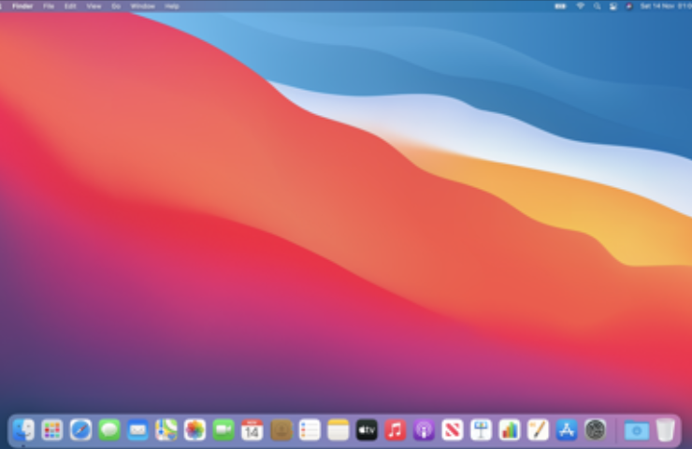Screen dimensions: 692x449
Task: Open the Music app in the Dock
Action: (396, 429)
